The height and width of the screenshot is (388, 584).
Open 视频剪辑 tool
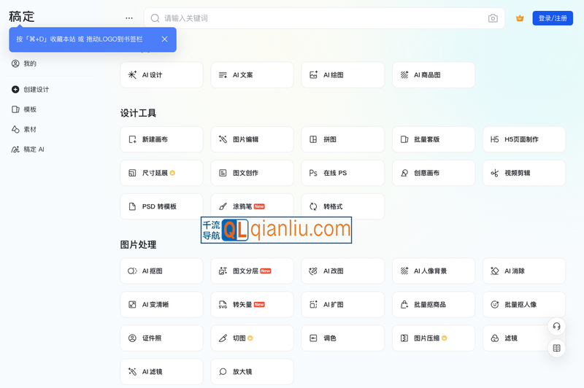point(524,173)
